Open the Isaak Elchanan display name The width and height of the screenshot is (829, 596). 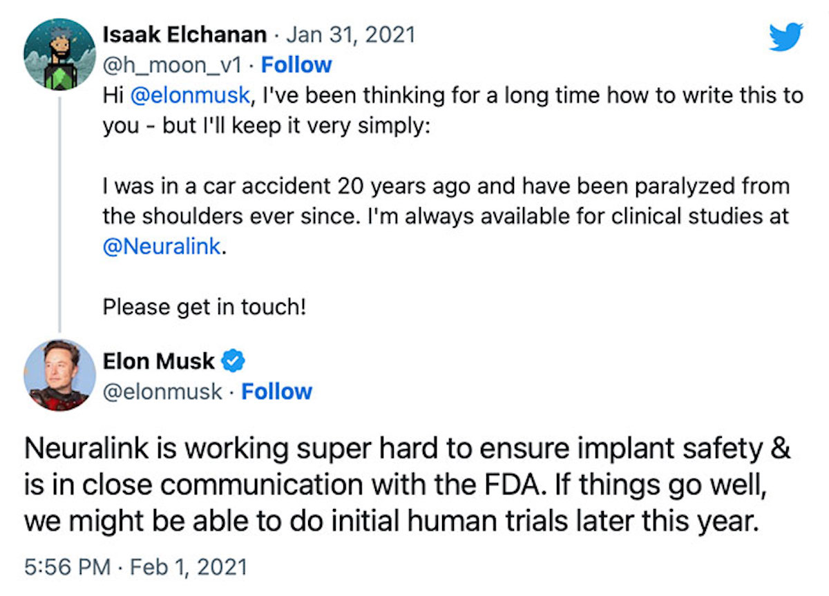coord(184,35)
